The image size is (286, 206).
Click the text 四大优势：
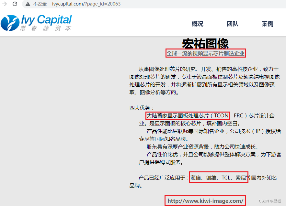142,108
